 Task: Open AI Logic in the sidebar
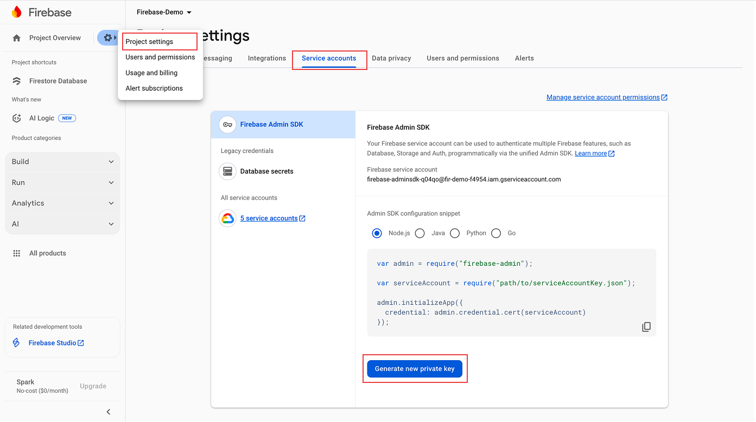(x=42, y=118)
